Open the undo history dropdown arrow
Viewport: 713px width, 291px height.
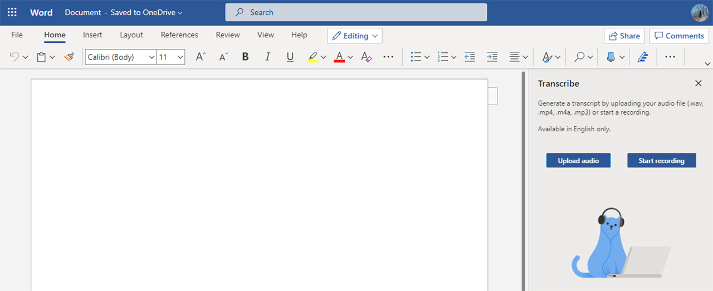(x=26, y=57)
